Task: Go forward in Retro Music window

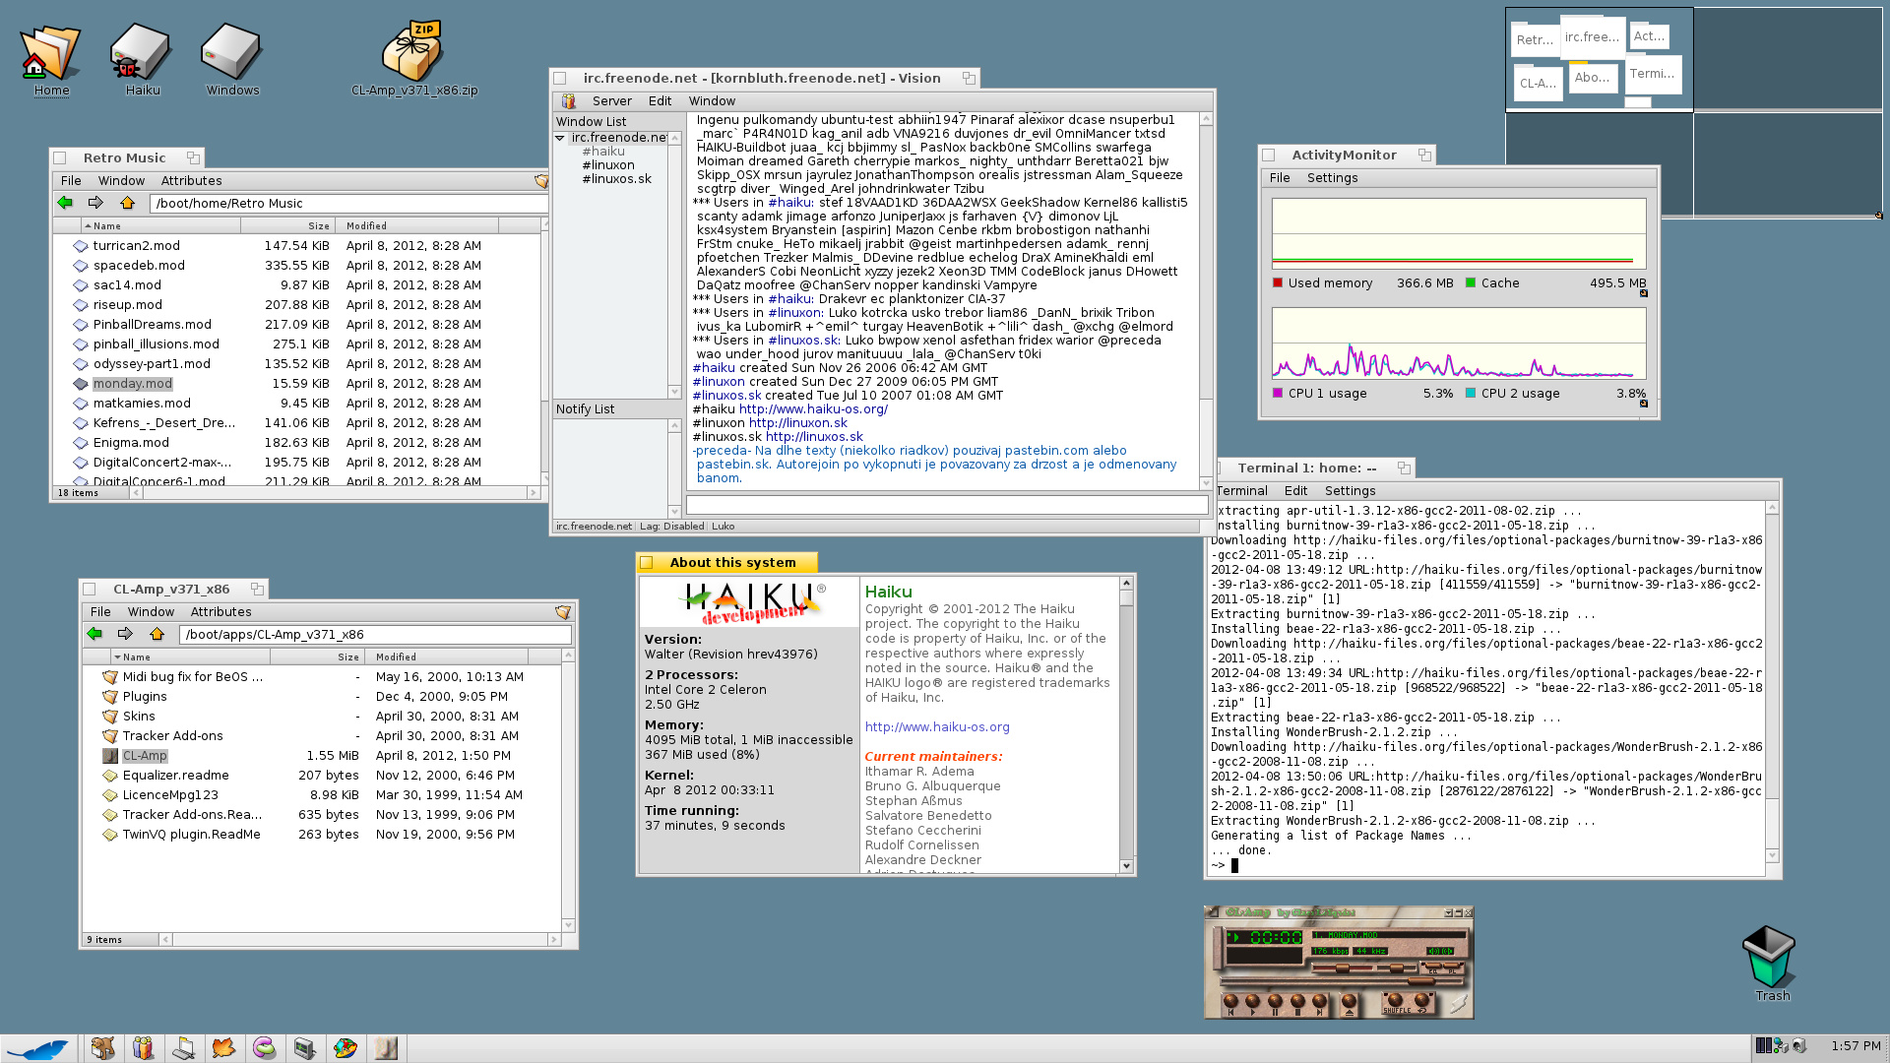Action: [x=95, y=203]
